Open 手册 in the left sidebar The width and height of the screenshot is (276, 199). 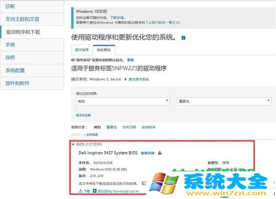tap(32, 45)
